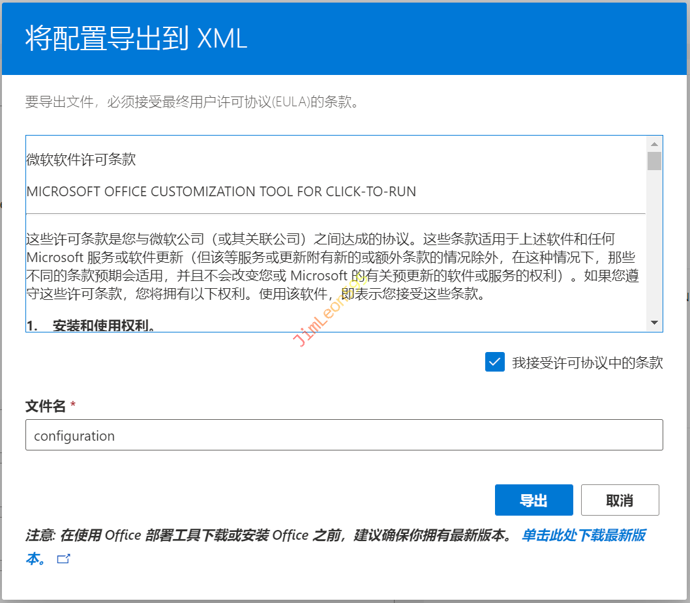Click the empty scrollbar track below the thumb
690x603 pixels.
point(654,248)
